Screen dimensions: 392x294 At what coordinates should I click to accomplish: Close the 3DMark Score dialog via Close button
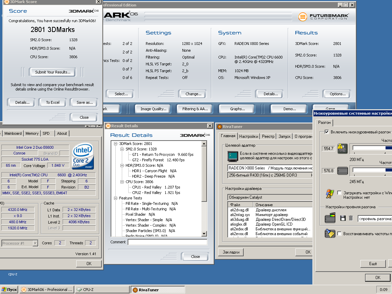click(x=84, y=117)
